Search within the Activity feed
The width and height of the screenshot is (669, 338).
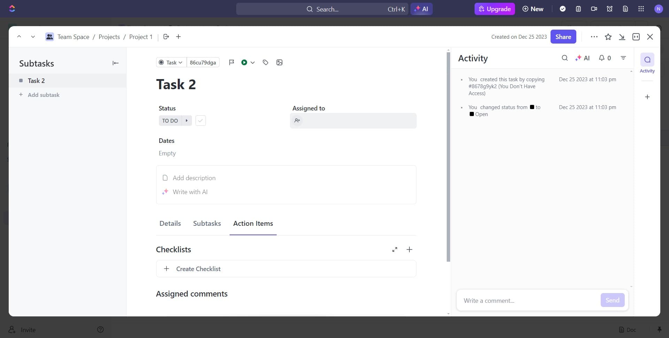(565, 58)
